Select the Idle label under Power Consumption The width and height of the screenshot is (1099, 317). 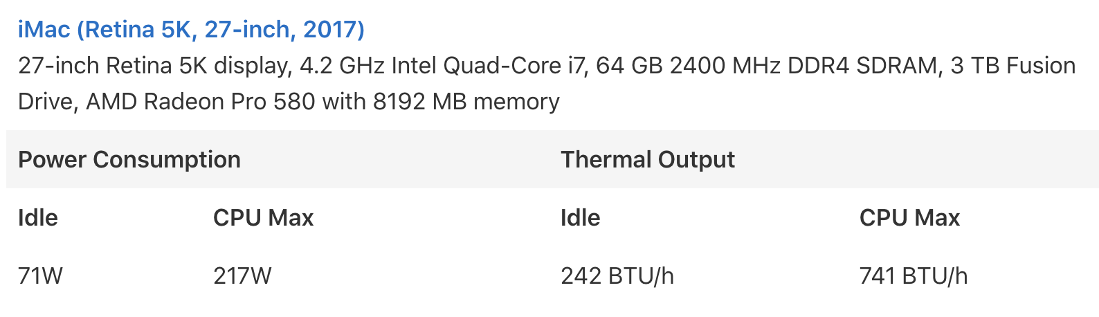(x=38, y=218)
